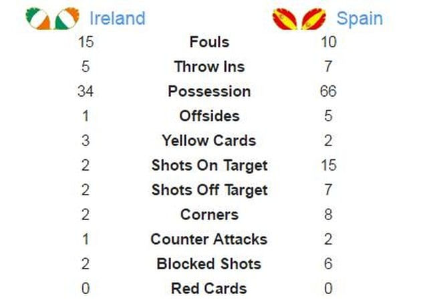Click the first Spain flag icon
This screenshot has width=429, height=302.
point(285,19)
